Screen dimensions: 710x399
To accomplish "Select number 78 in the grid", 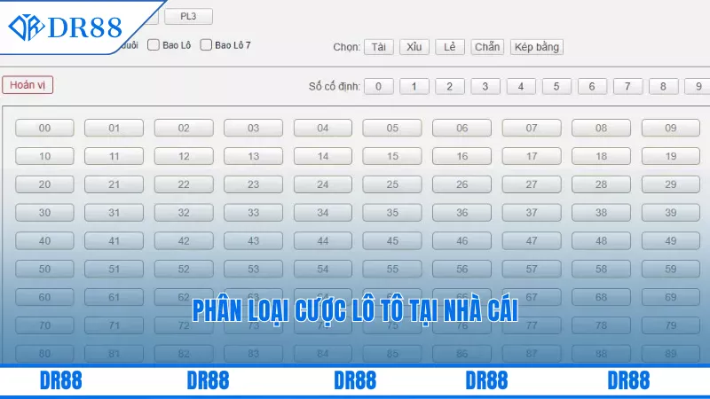I will click(x=601, y=325).
